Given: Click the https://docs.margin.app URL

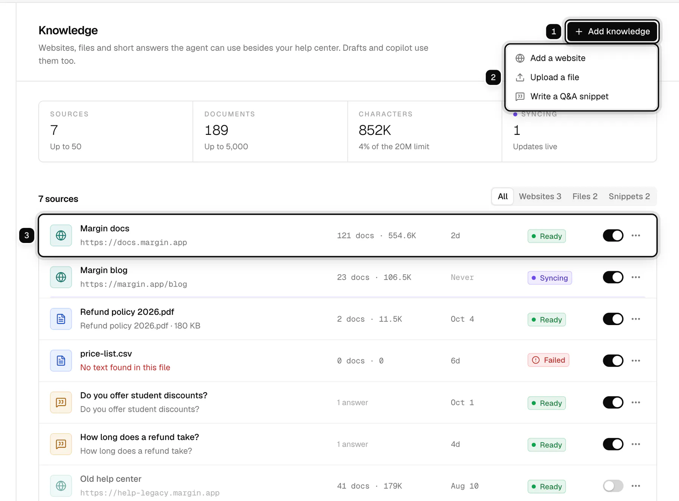Looking at the screenshot, I should (x=134, y=243).
